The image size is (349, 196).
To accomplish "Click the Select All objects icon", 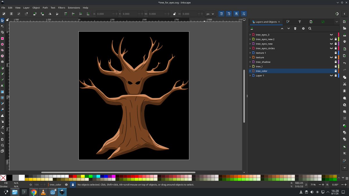I will pyautogui.click(x=4, y=14).
